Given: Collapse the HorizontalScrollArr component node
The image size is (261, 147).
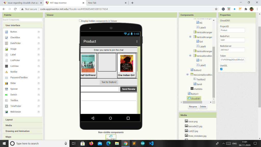Looking at the screenshot, I should coord(187,75).
